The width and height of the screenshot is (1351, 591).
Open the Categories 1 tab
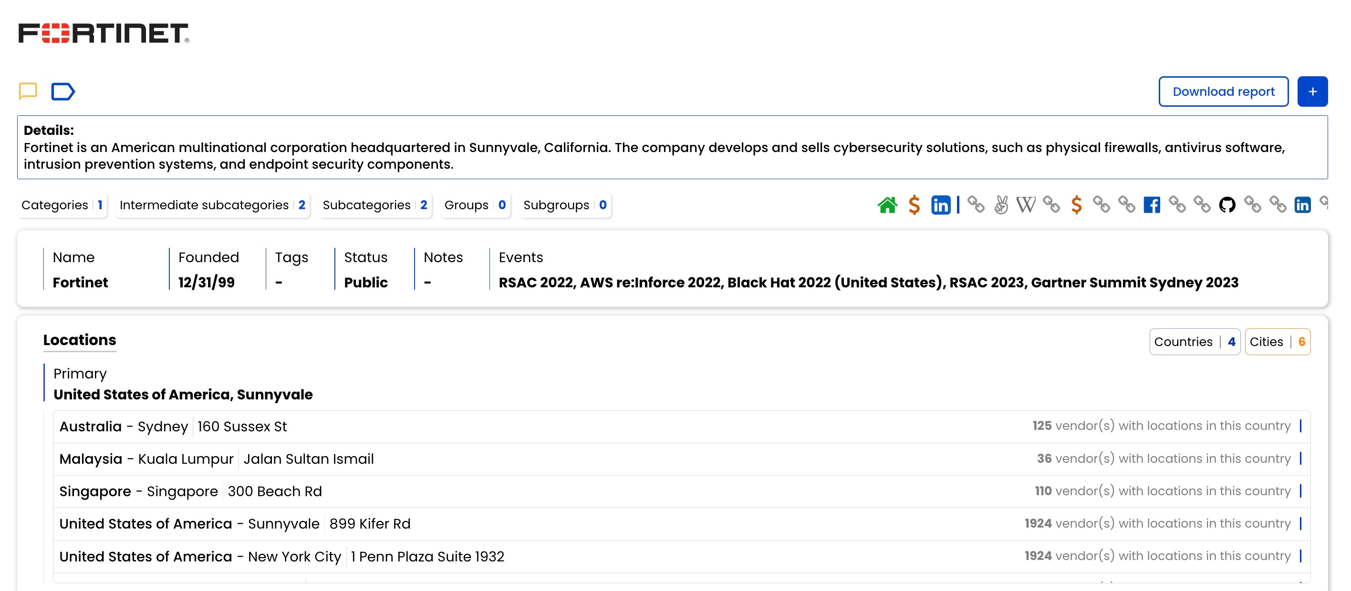click(62, 205)
